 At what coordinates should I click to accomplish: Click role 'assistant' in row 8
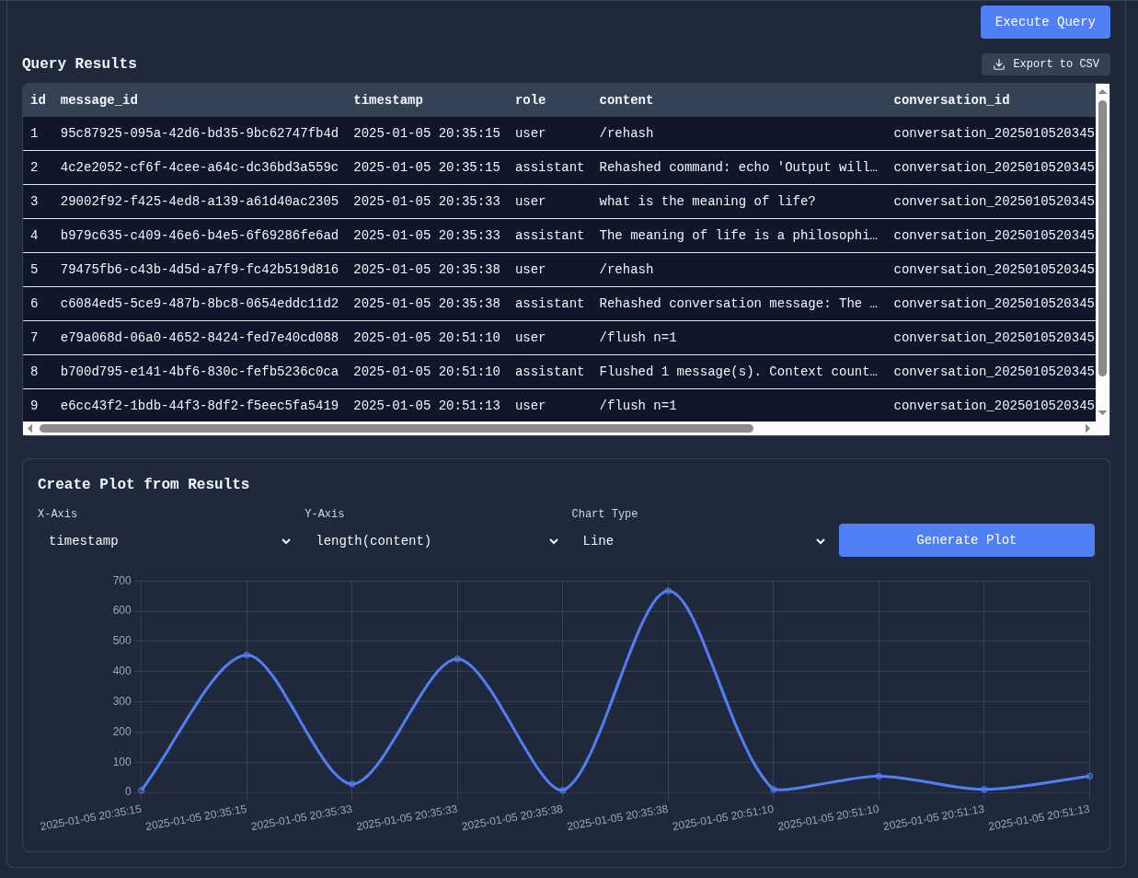(x=549, y=372)
